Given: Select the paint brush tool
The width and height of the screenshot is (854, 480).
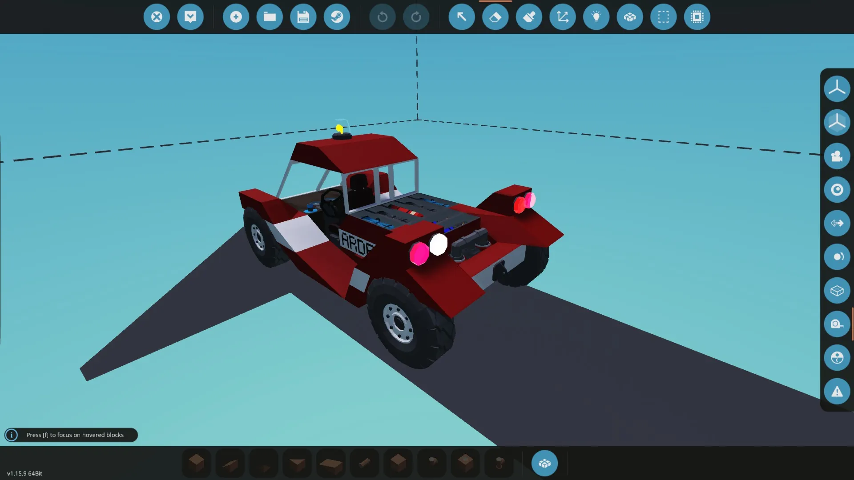Looking at the screenshot, I should pos(529,17).
